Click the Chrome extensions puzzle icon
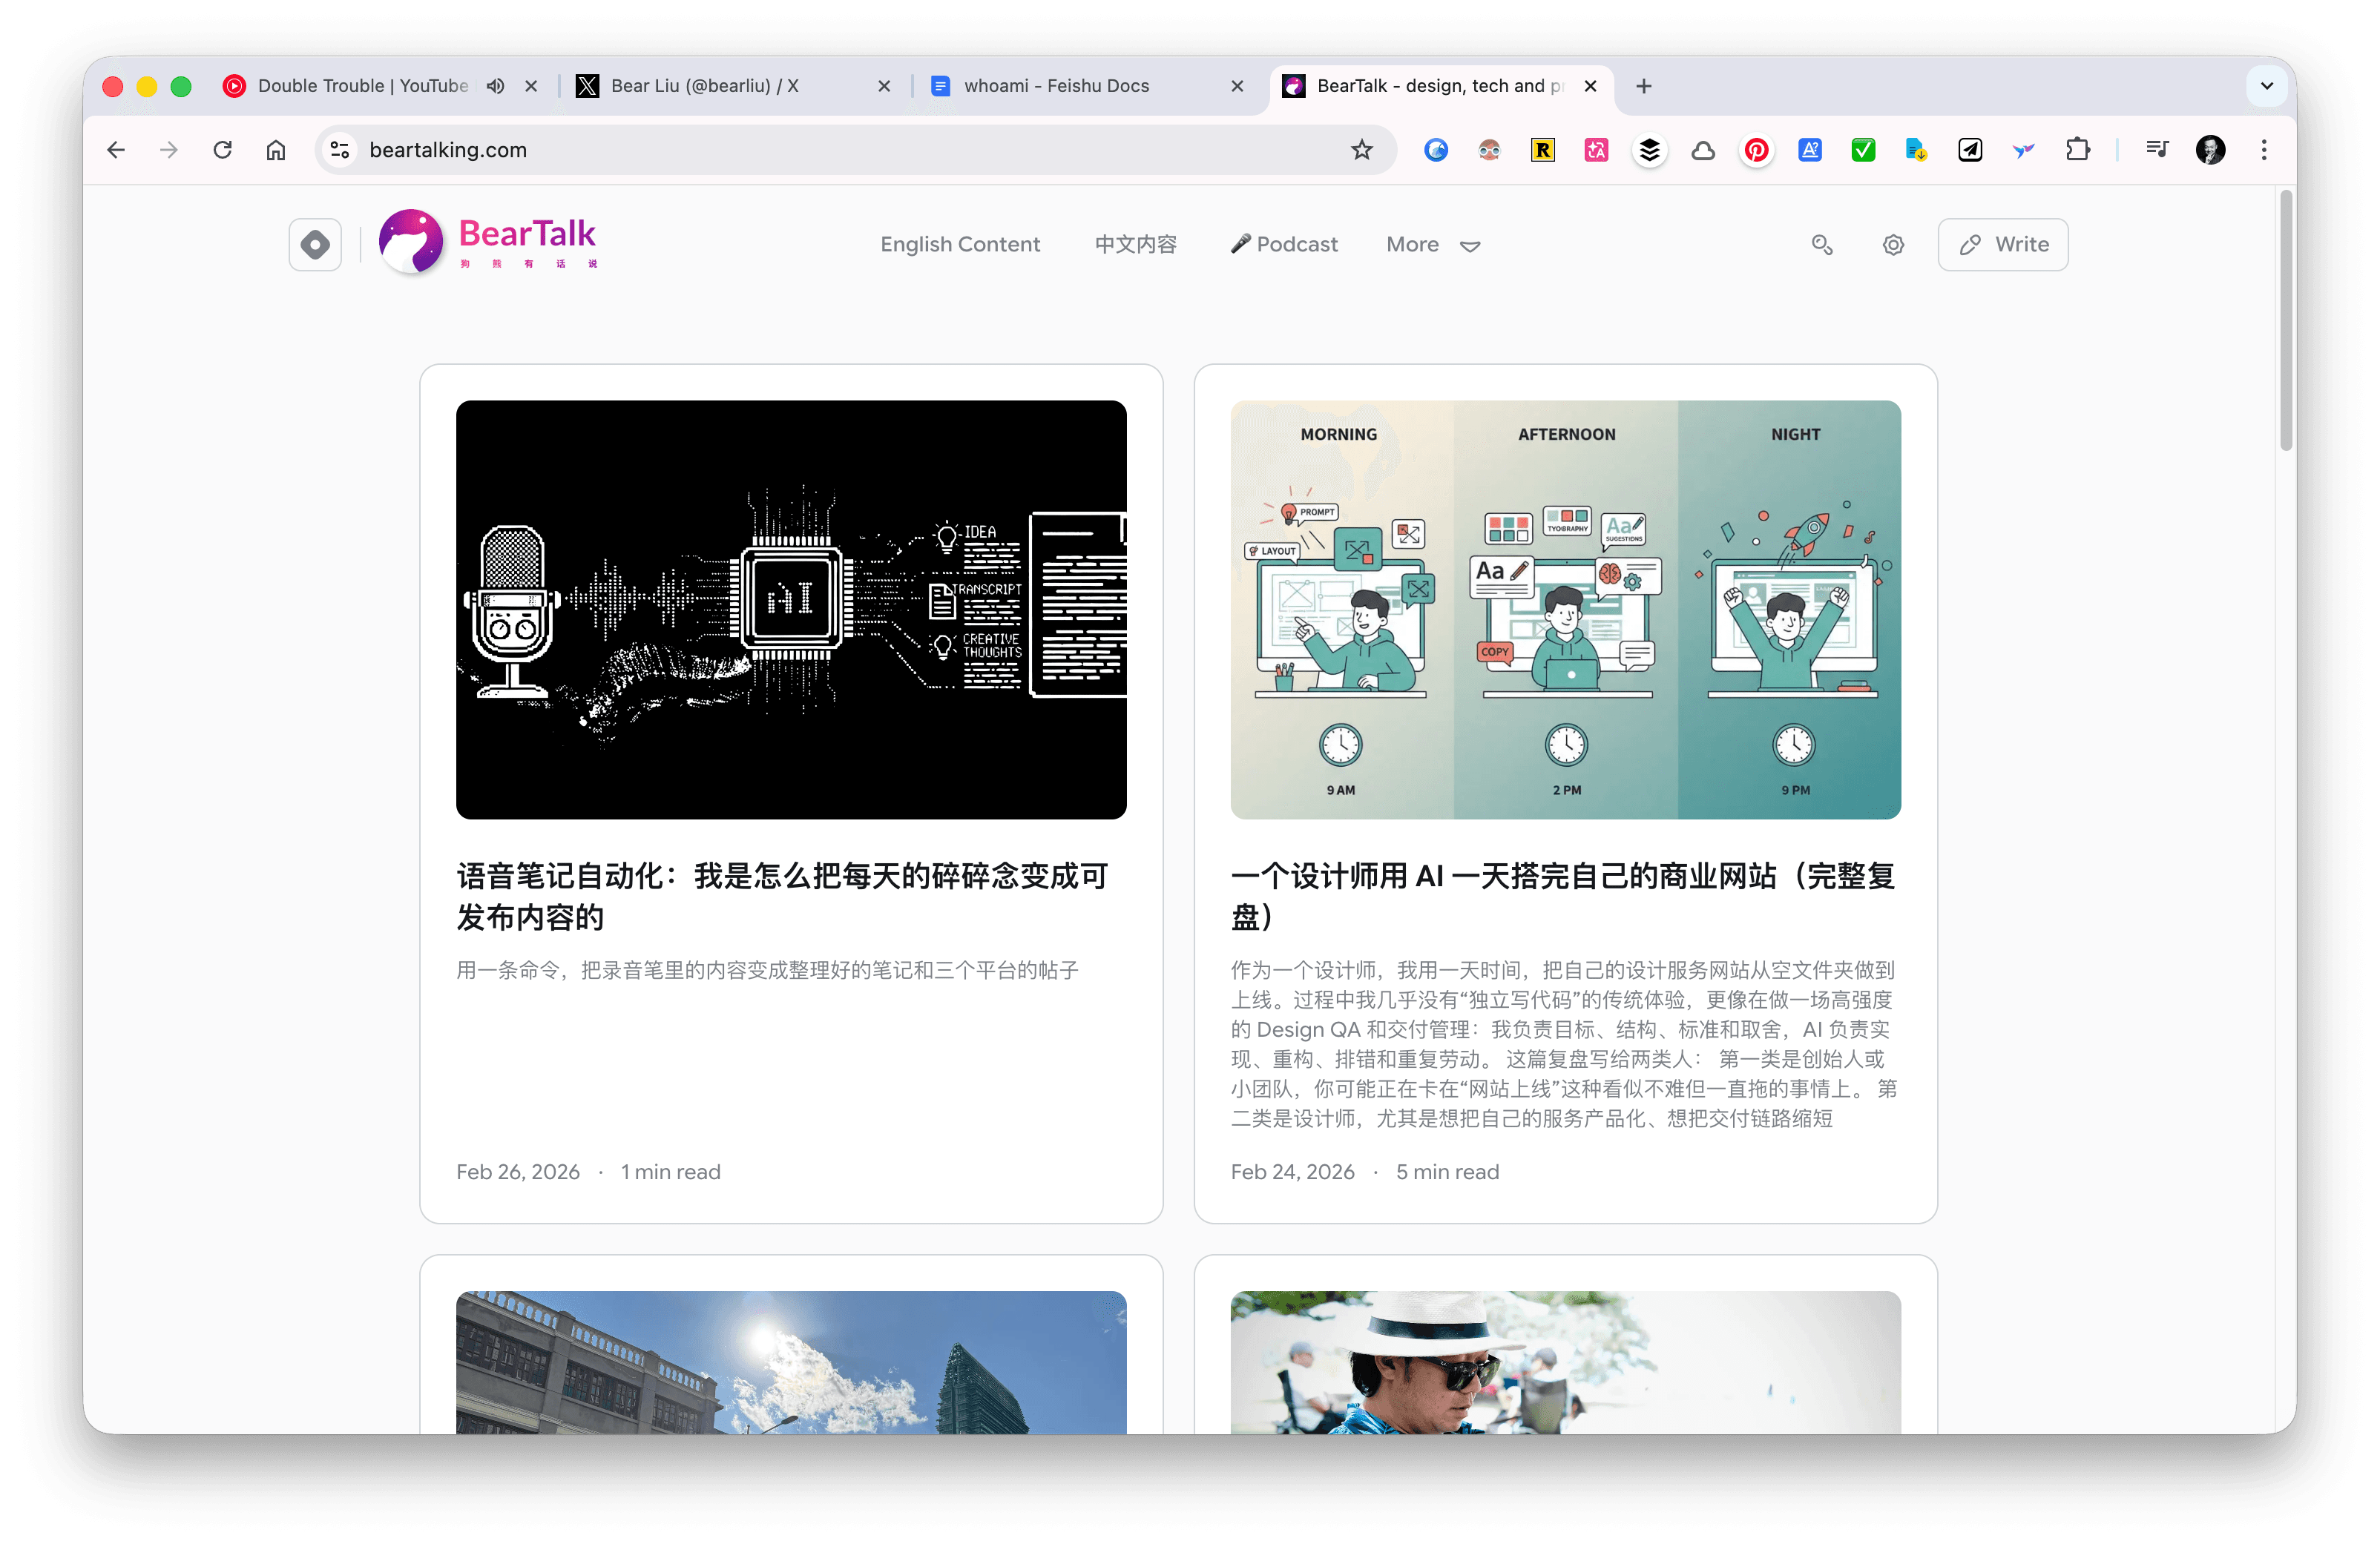Screen dimensions: 2380x1544 (x=2078, y=150)
